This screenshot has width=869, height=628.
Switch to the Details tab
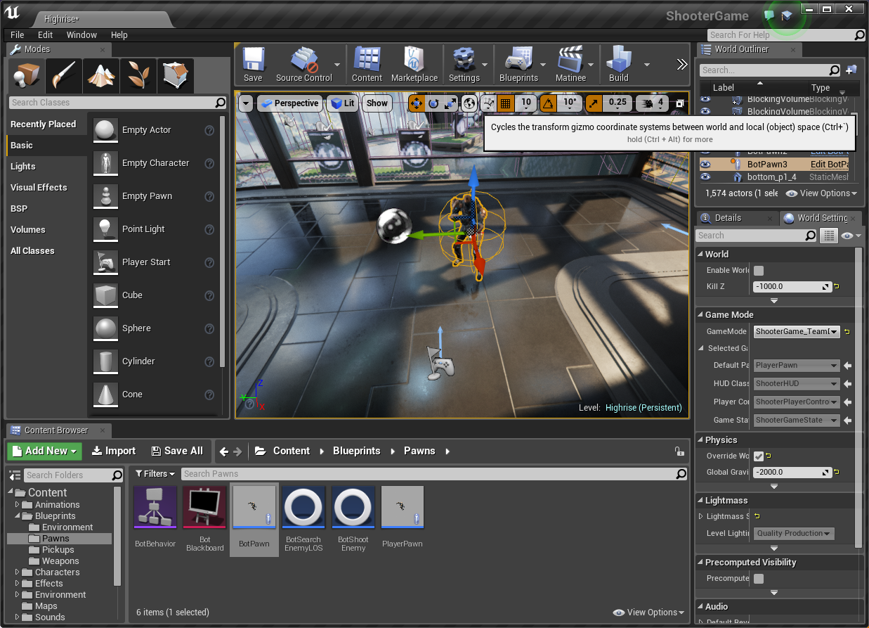point(727,218)
